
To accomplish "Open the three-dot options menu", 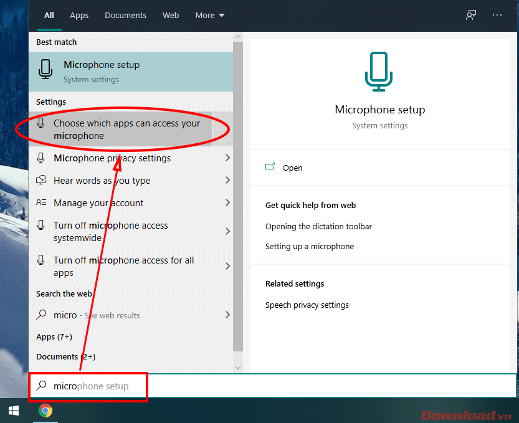I will (497, 15).
